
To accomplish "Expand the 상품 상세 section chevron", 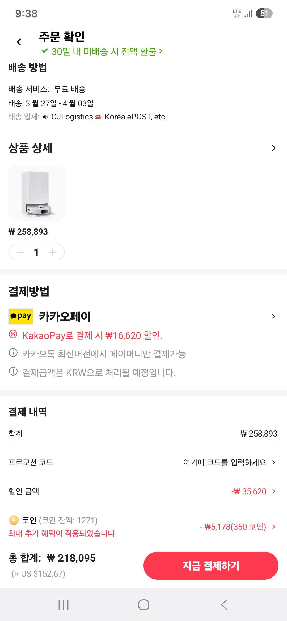I will (274, 148).
